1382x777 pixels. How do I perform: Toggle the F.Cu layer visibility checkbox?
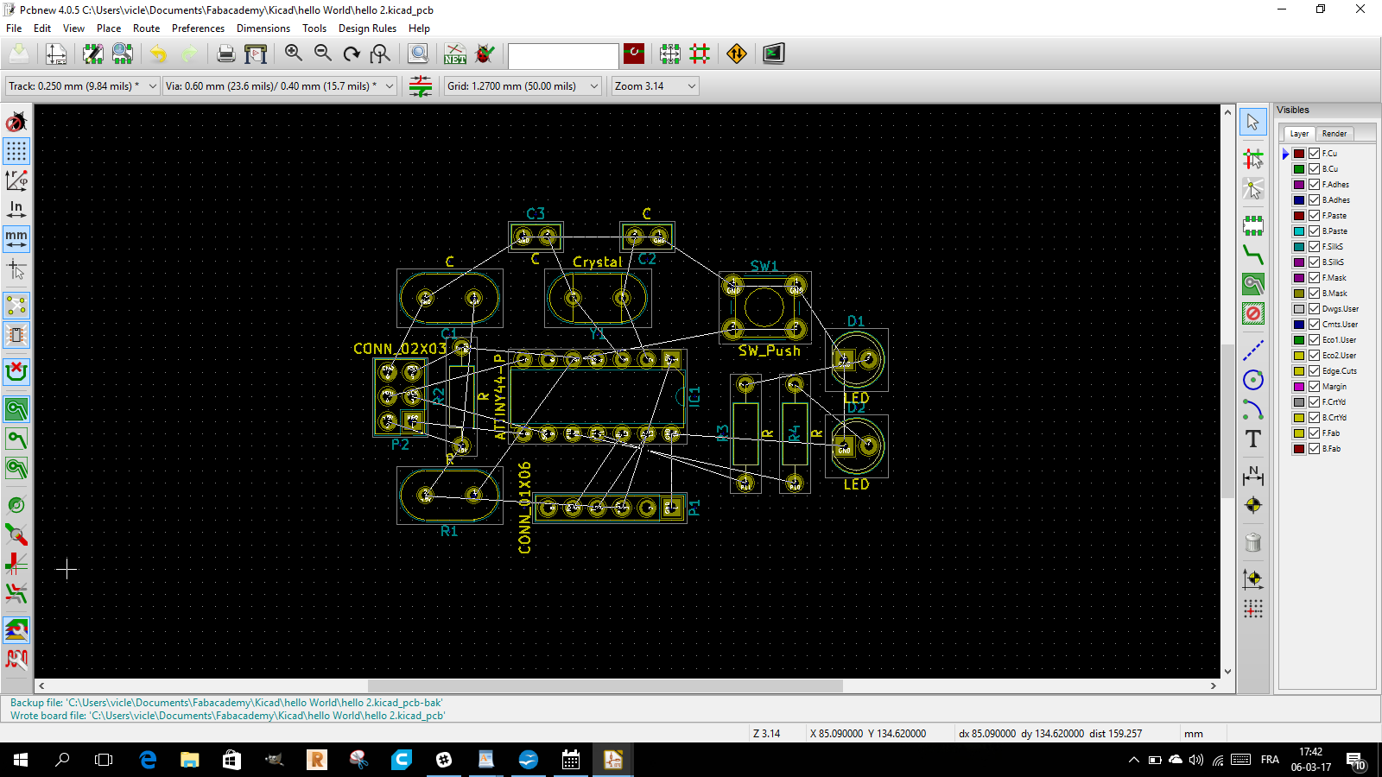point(1314,154)
